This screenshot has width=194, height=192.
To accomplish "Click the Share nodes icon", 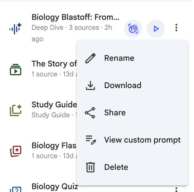I will (x=90, y=113).
